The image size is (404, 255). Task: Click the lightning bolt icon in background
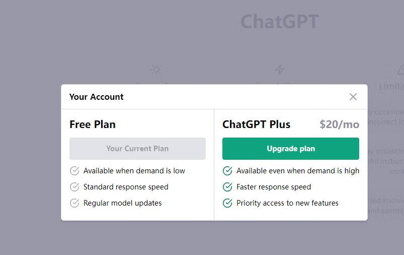[279, 70]
